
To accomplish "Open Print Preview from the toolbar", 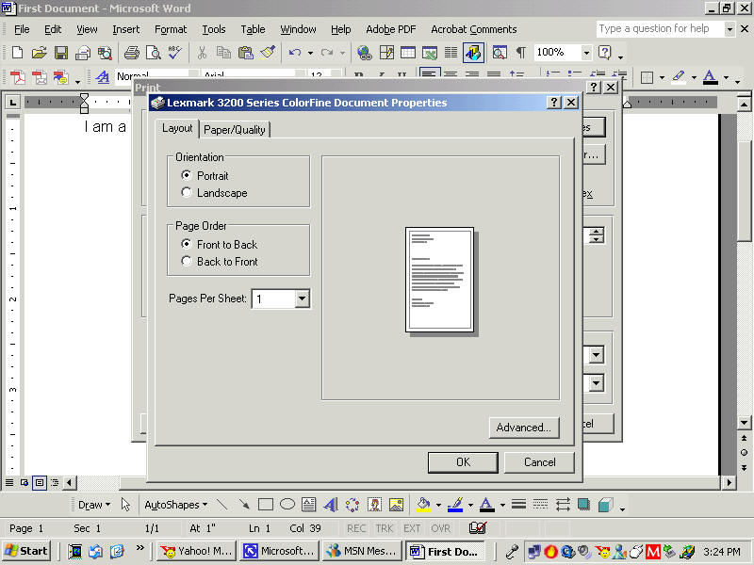I will click(x=154, y=53).
